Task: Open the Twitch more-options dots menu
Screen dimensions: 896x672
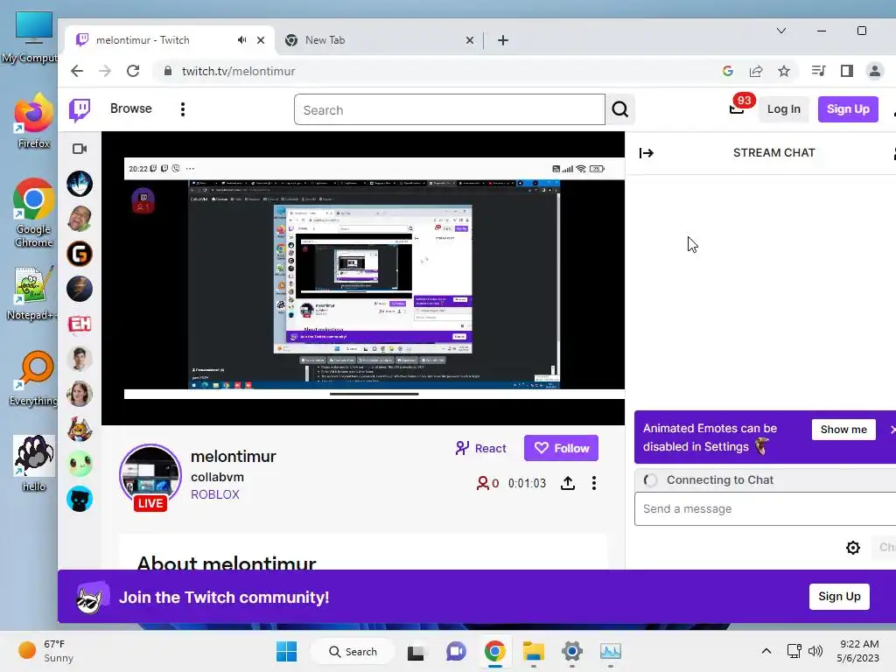Action: (183, 109)
